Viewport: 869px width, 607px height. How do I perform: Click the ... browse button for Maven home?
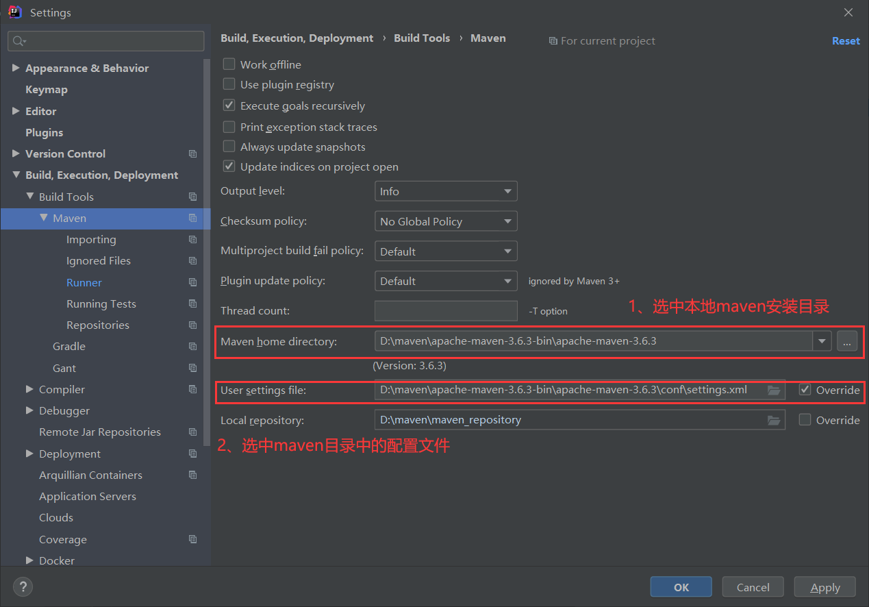[847, 341]
